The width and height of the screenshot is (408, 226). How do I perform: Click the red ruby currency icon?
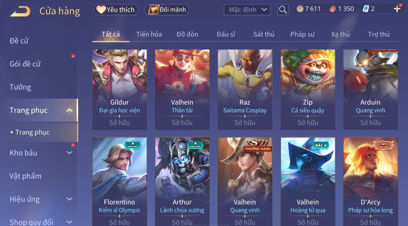click(x=333, y=9)
